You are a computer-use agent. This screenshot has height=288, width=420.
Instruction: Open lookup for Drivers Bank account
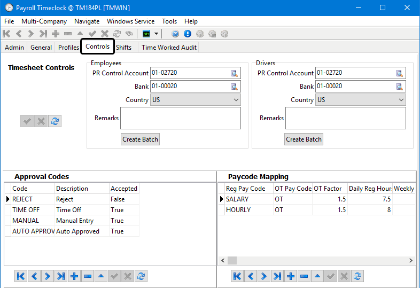399,87
